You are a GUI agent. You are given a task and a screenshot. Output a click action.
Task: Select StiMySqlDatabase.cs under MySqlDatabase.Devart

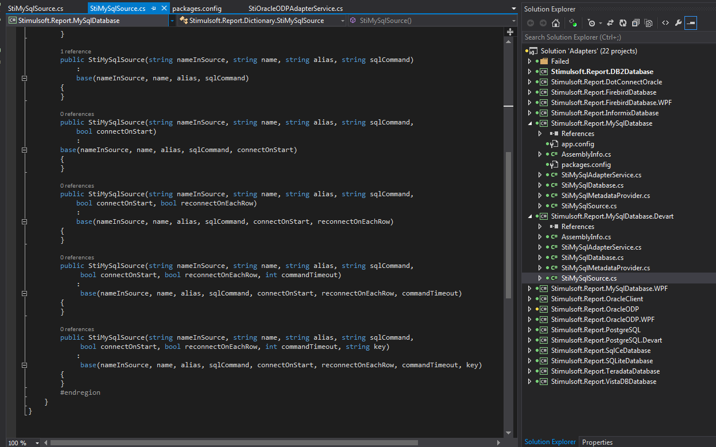593,258
